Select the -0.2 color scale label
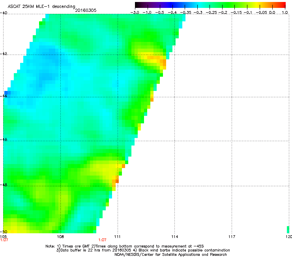This screenshot has height=257, width=292. coord(223,13)
